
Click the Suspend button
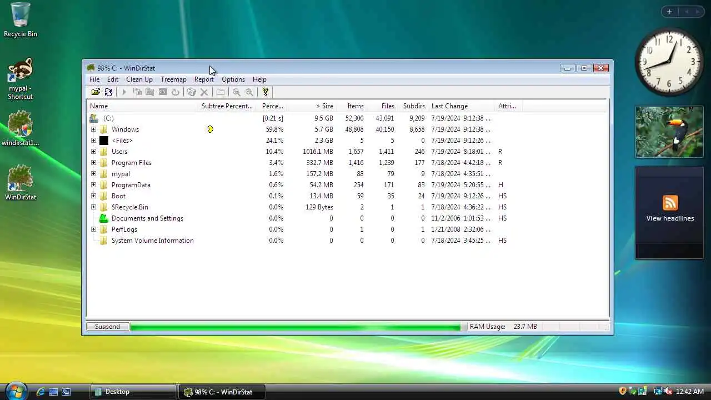pos(107,327)
